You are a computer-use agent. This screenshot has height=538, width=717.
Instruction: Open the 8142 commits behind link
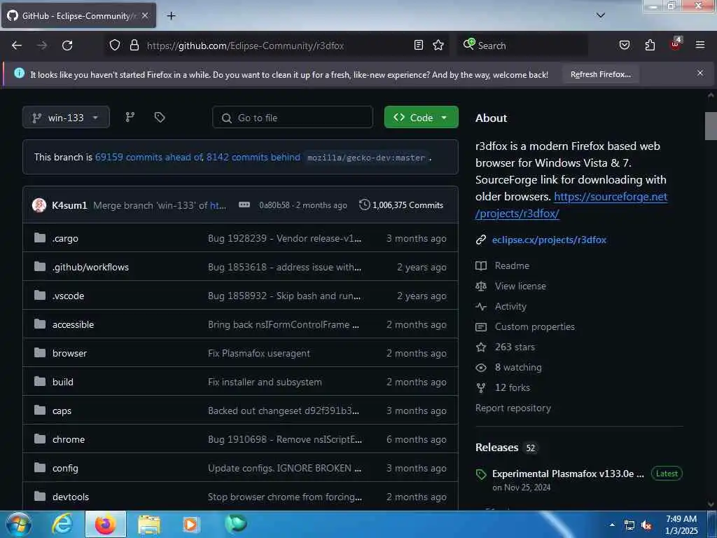click(253, 157)
